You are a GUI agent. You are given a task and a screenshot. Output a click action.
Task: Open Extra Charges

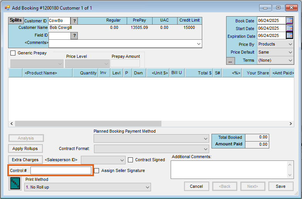25,160
